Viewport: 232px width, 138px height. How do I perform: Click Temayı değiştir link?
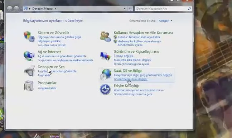point(124,56)
